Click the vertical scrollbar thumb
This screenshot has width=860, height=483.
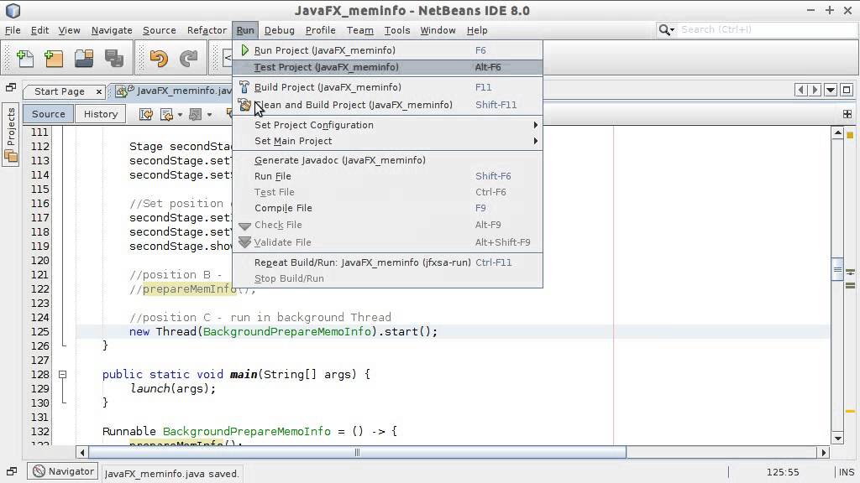(837, 269)
